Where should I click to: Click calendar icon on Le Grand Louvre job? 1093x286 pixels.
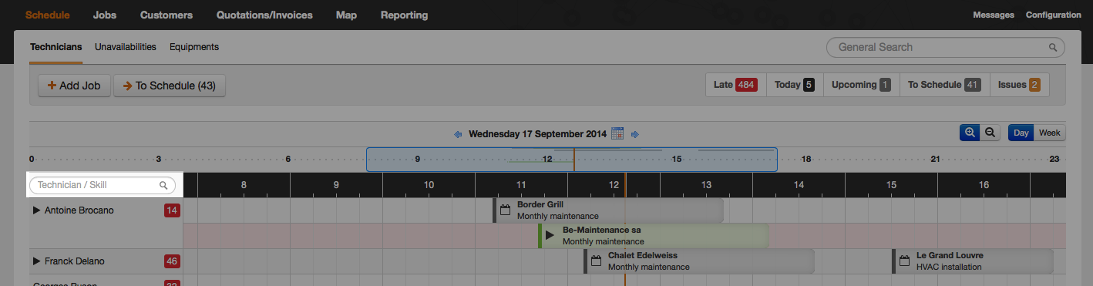pos(905,261)
